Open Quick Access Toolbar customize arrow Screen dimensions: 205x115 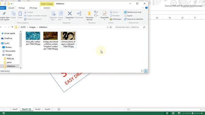coord(12,4)
